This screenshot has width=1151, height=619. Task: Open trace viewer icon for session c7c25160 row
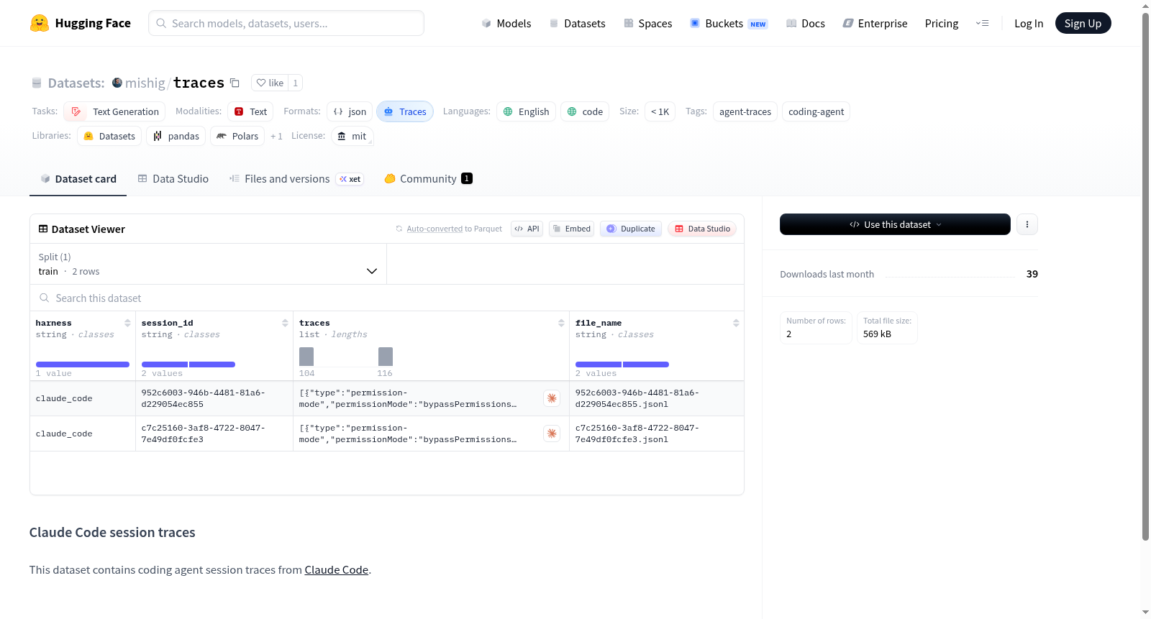tap(552, 434)
